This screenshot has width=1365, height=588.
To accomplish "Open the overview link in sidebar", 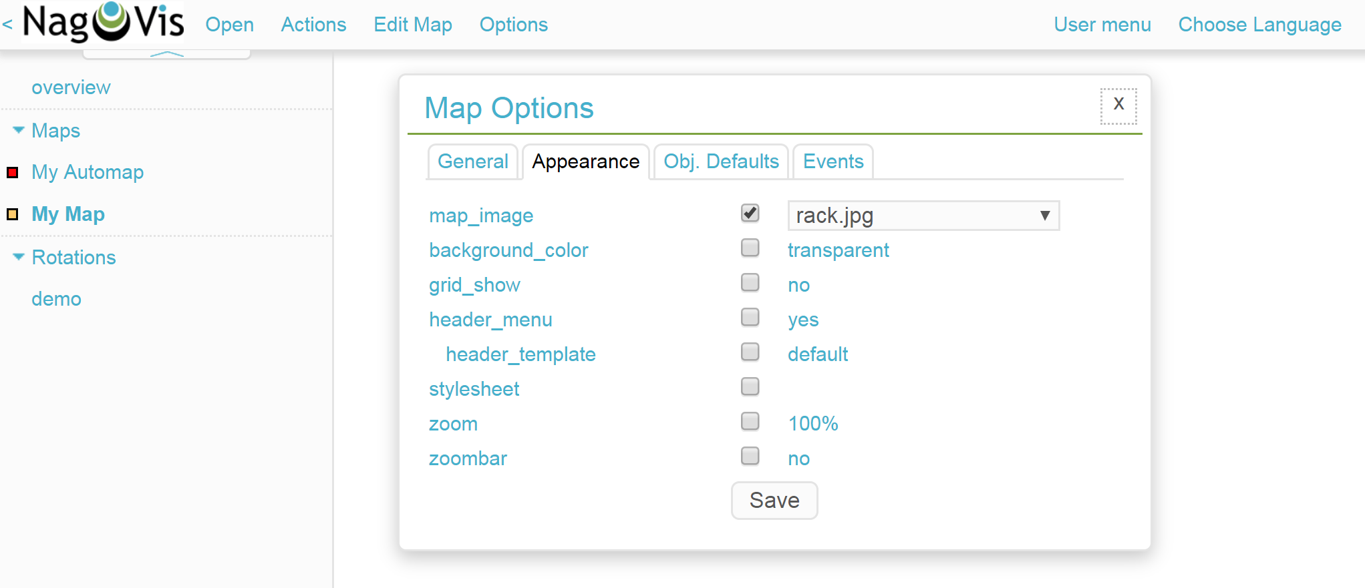I will 71,87.
